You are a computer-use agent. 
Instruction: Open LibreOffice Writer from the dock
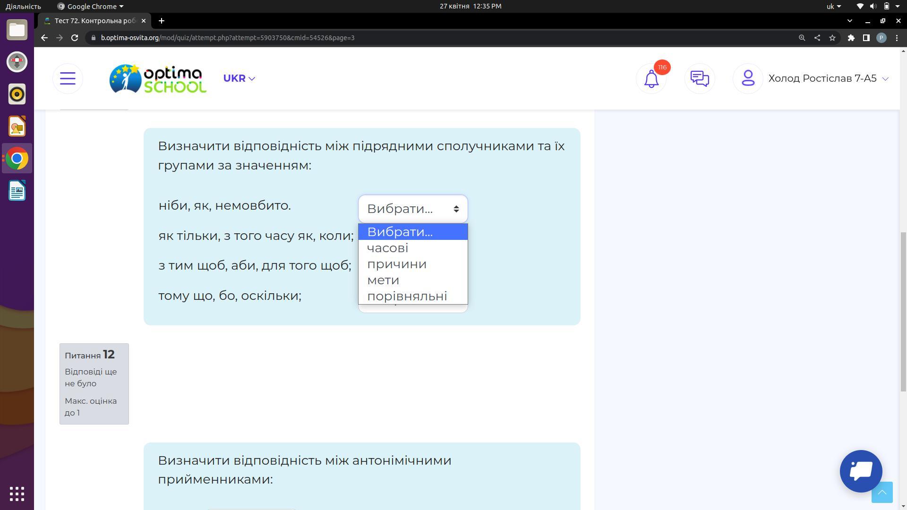click(17, 191)
